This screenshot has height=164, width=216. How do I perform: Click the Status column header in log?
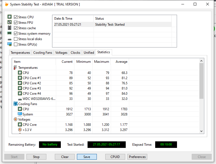pyautogui.click(x=132, y=19)
